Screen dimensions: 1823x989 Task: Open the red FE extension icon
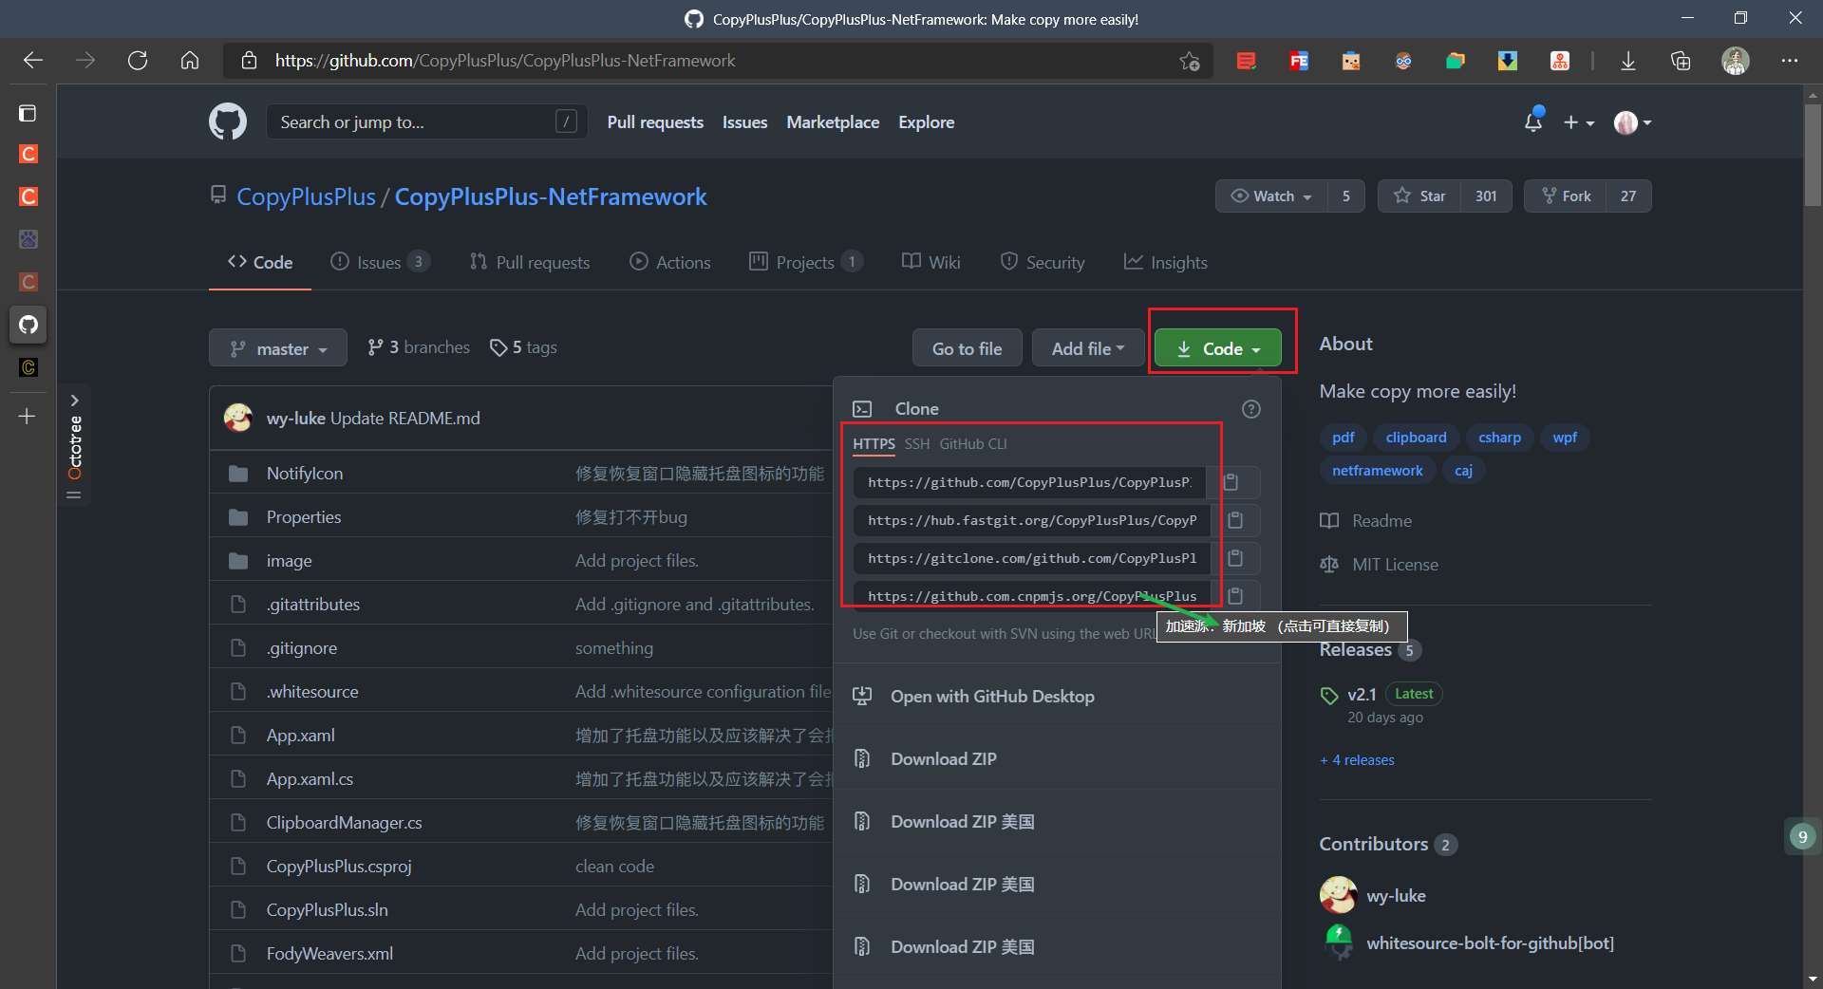(1299, 61)
